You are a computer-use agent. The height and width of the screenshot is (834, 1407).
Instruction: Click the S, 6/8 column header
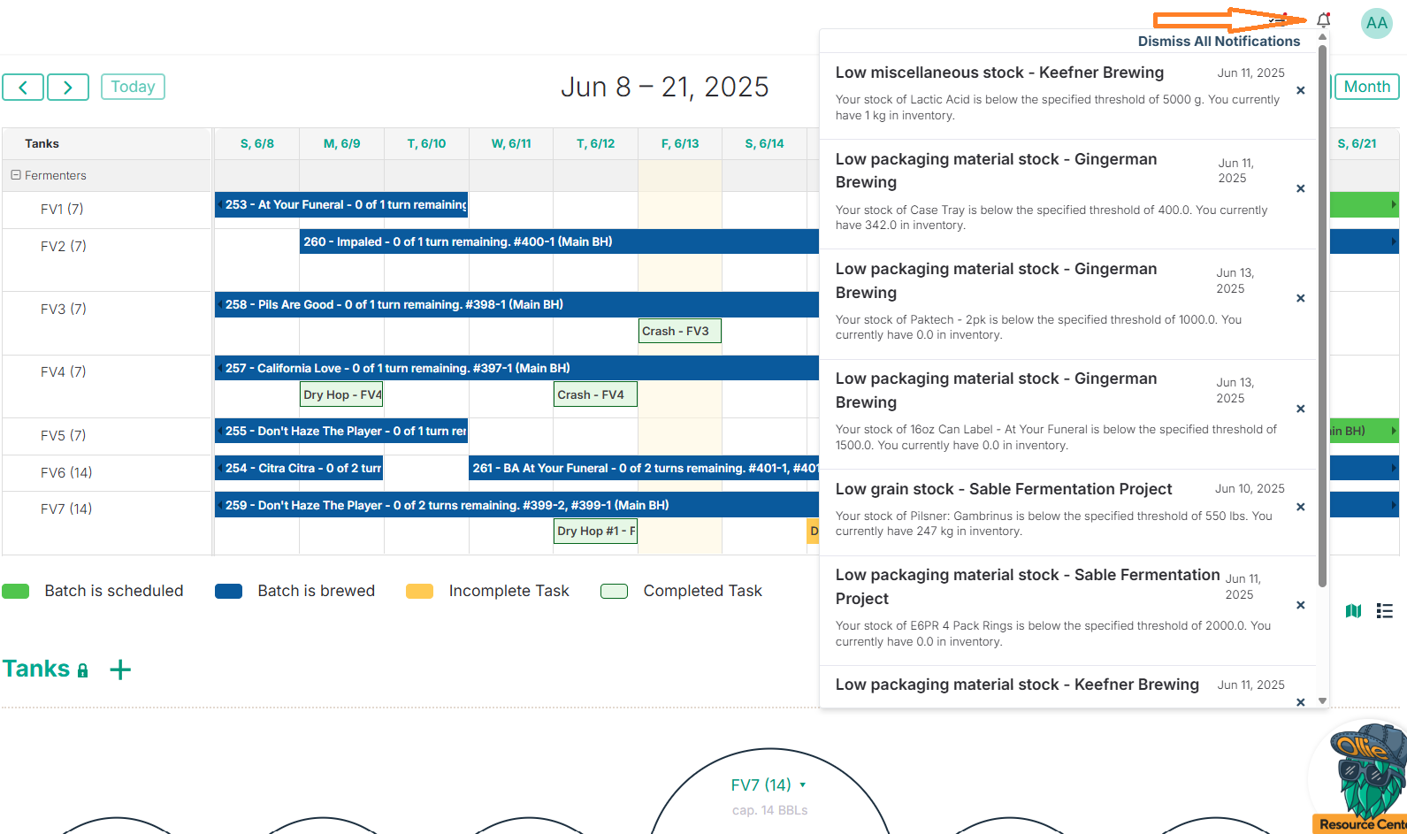pos(257,143)
